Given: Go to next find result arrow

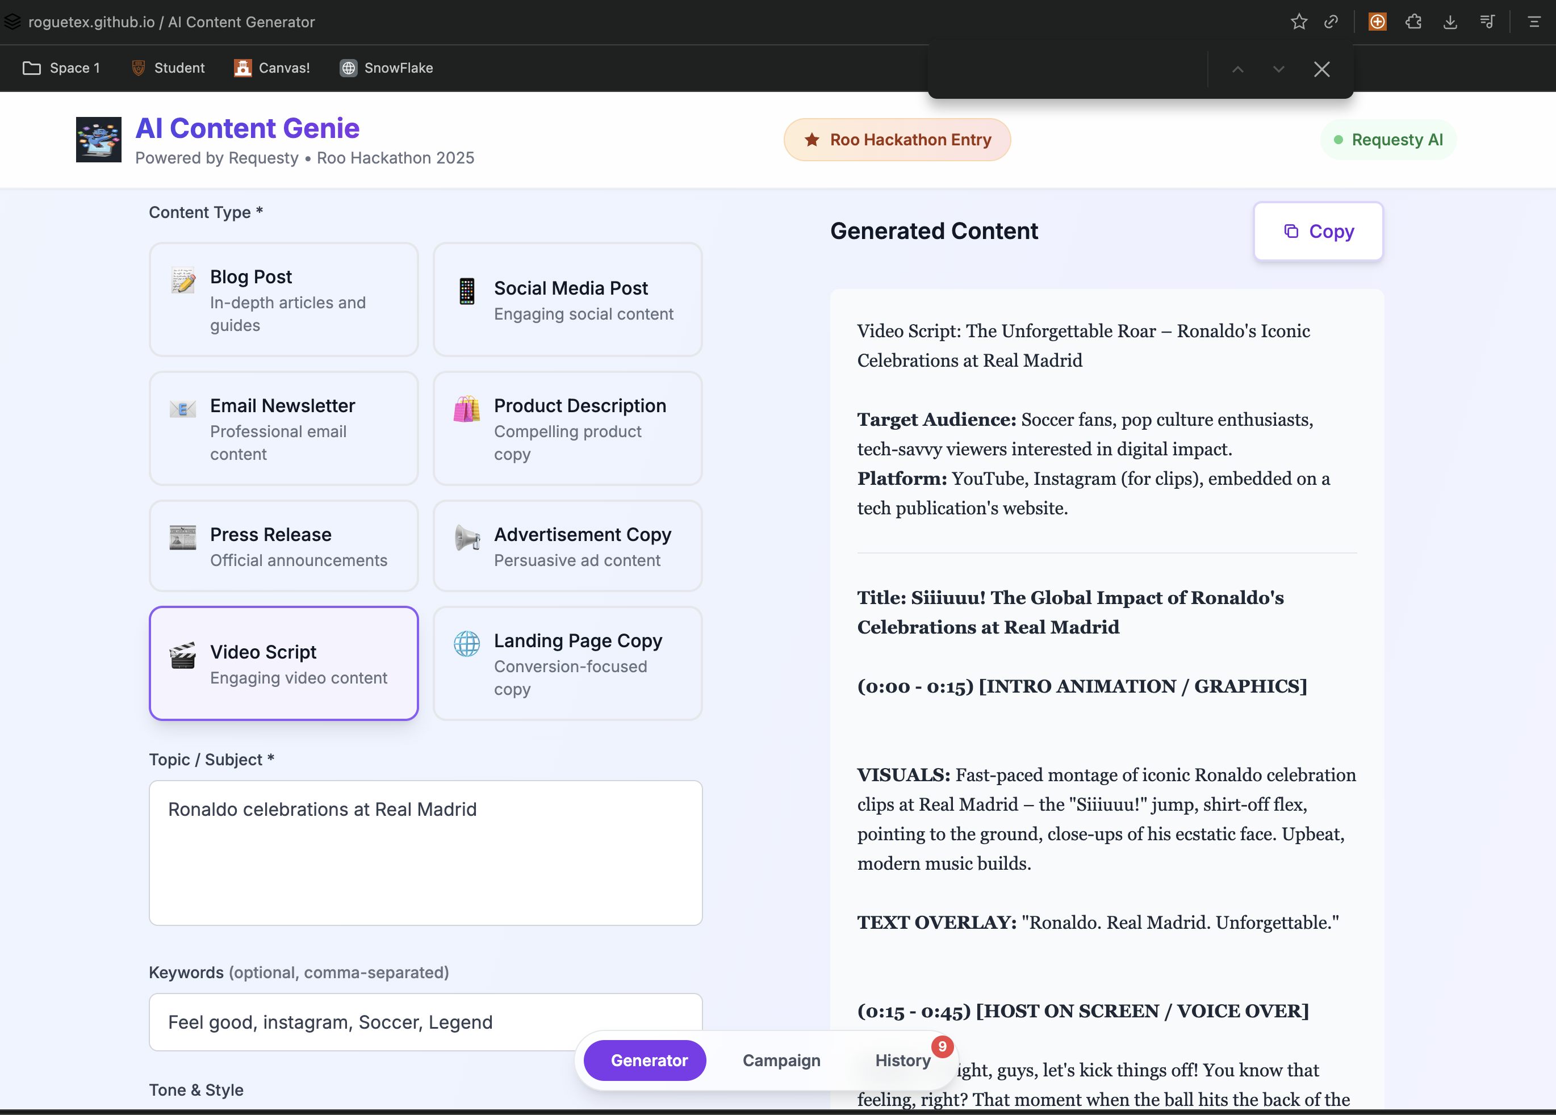Looking at the screenshot, I should pos(1278,69).
